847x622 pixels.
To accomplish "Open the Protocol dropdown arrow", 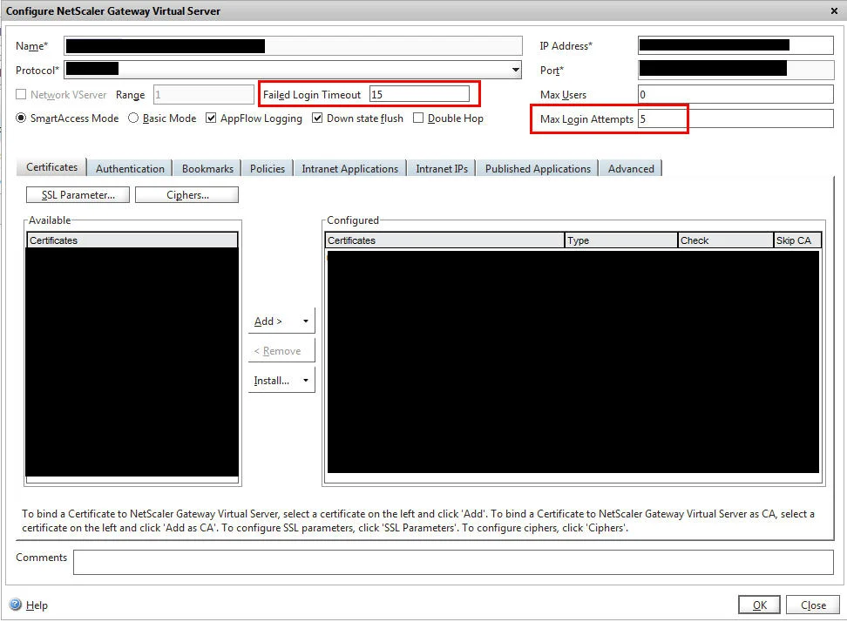I will pos(515,70).
